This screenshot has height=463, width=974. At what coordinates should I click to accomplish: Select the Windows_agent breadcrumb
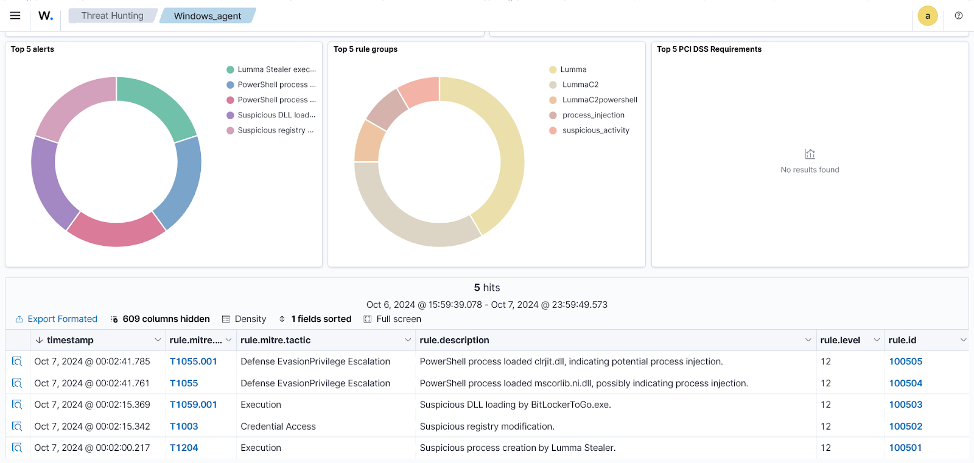pos(208,16)
